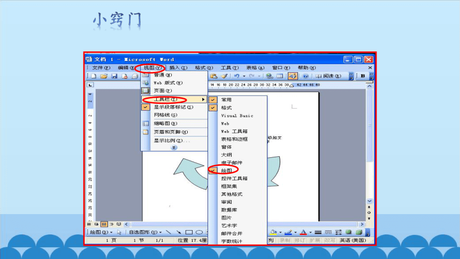Toggle 显示段落标记 in the View menu

[174, 107]
